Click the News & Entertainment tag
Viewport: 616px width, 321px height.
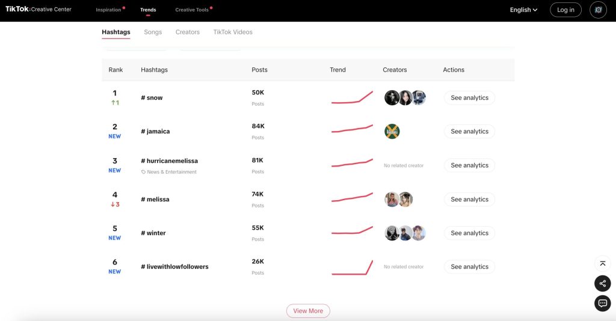[x=169, y=172]
